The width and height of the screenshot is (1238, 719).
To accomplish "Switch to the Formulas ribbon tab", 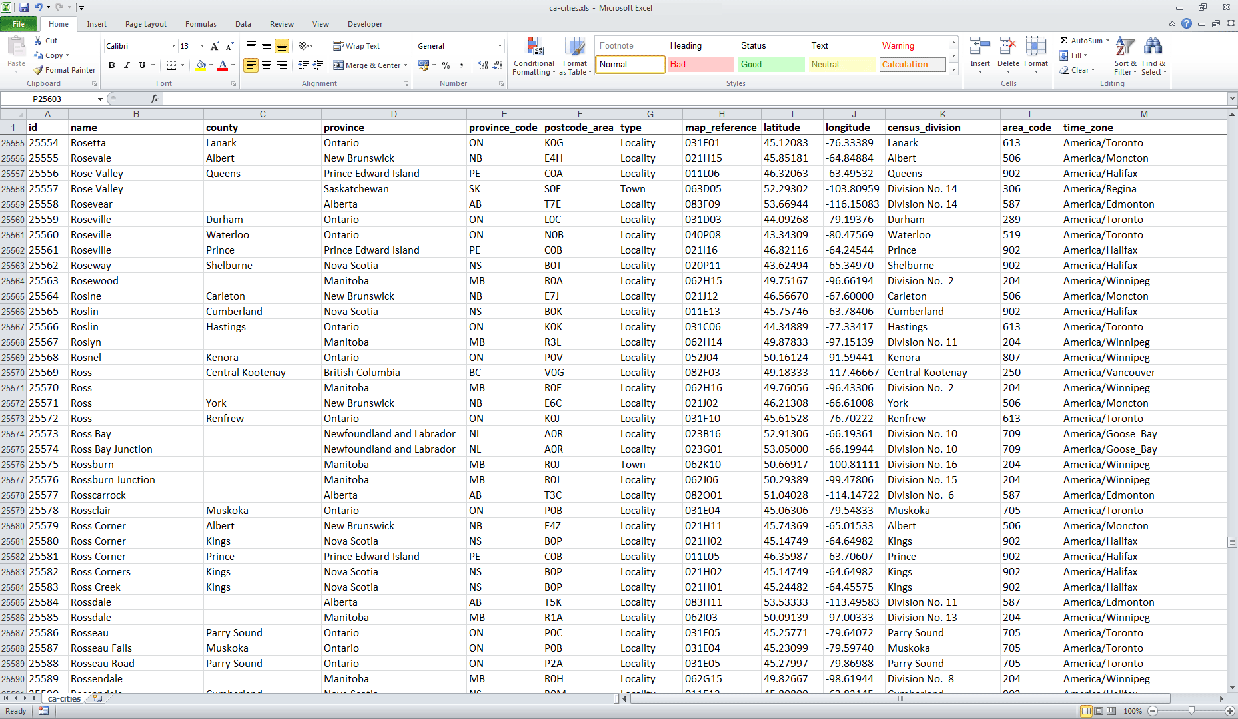I will [x=201, y=24].
